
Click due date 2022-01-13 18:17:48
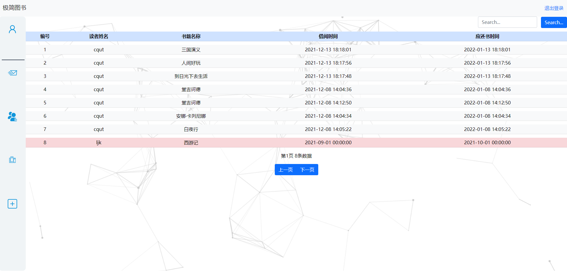tap(487, 76)
